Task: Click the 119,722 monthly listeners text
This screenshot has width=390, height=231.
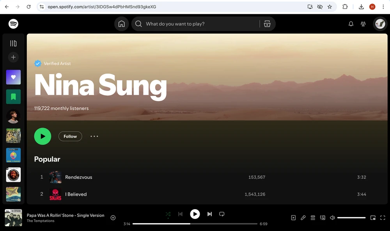Action: click(x=62, y=108)
